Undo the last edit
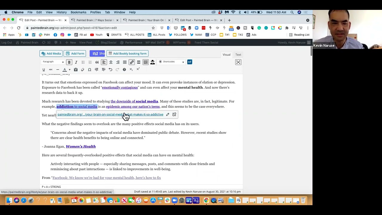The height and width of the screenshot is (215, 382). [x=110, y=70]
